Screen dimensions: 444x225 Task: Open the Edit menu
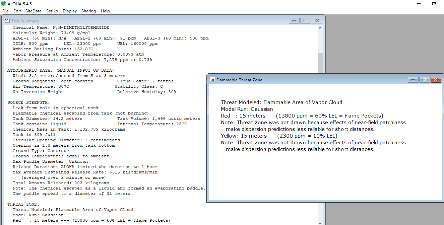click(17, 11)
